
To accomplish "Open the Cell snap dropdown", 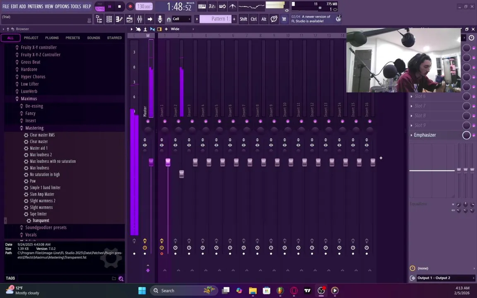I will (x=181, y=19).
